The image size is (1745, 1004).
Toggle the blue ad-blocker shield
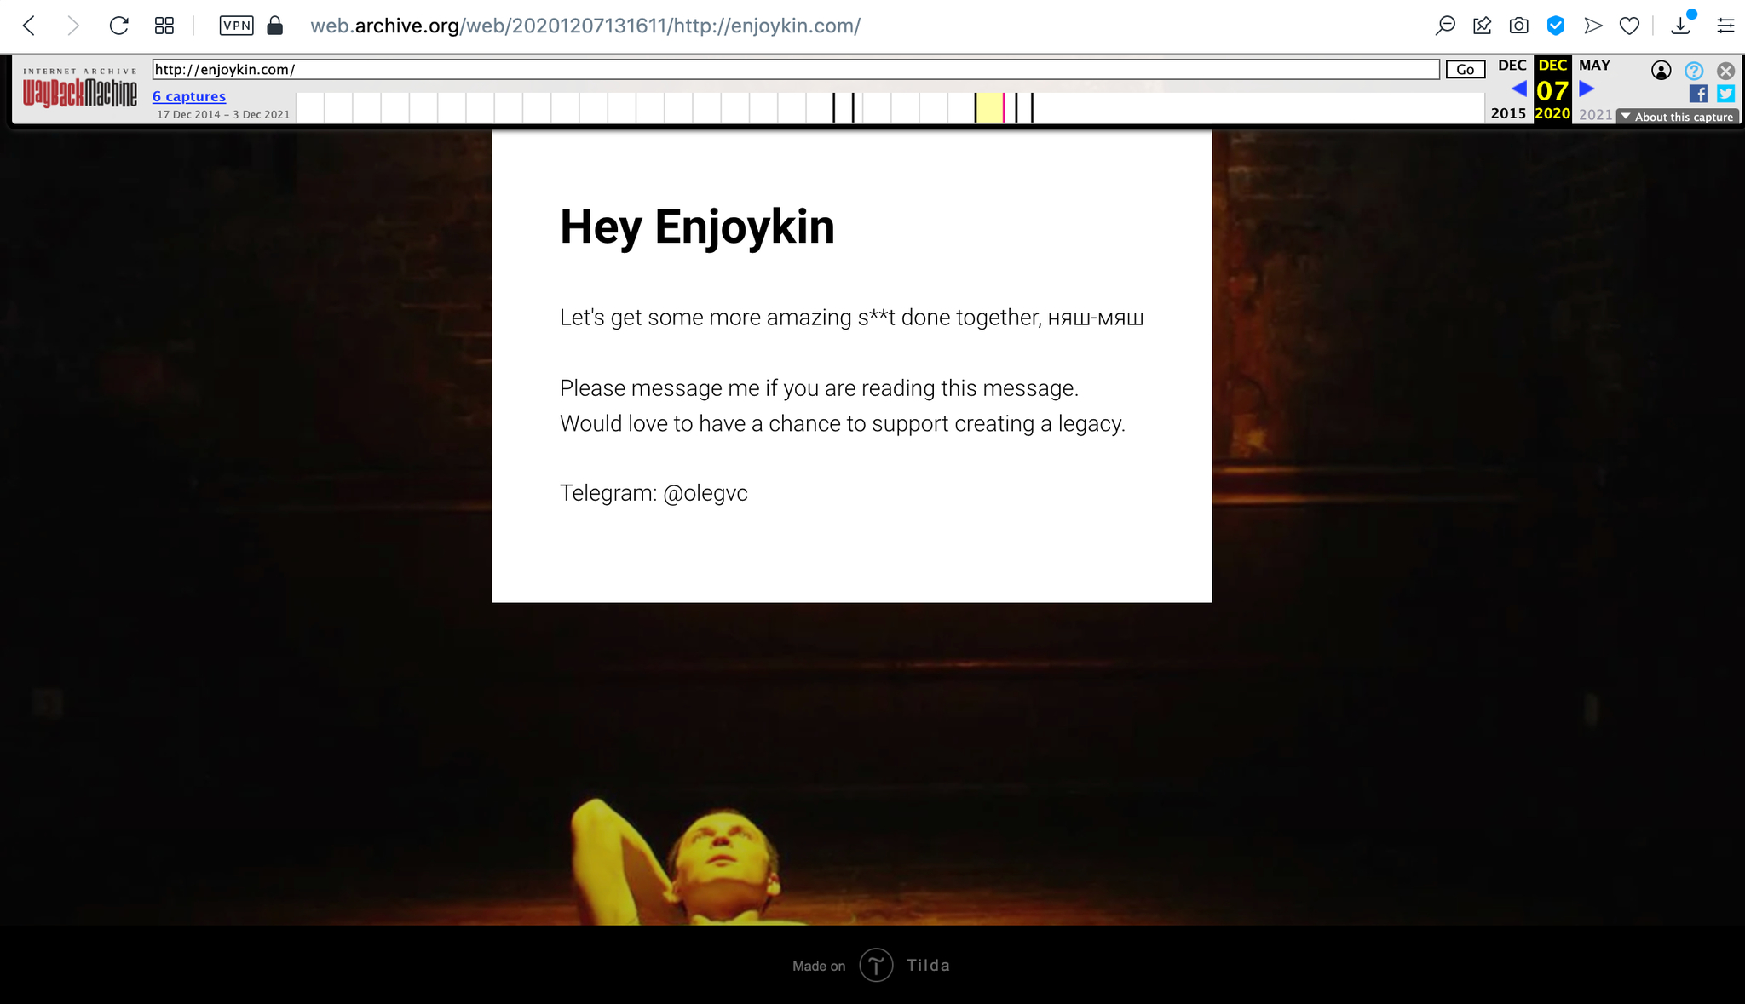click(x=1556, y=26)
